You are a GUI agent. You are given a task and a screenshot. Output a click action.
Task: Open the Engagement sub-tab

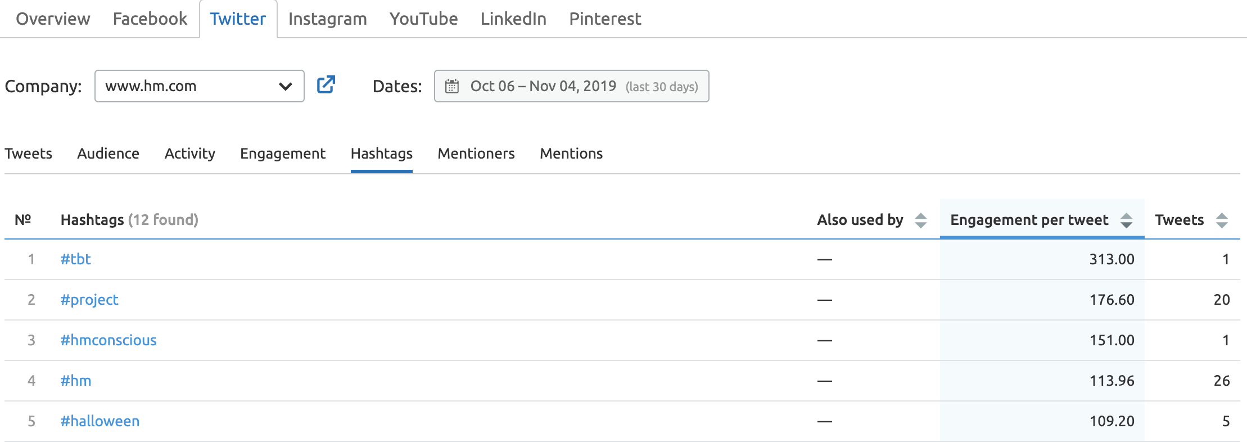(x=283, y=154)
